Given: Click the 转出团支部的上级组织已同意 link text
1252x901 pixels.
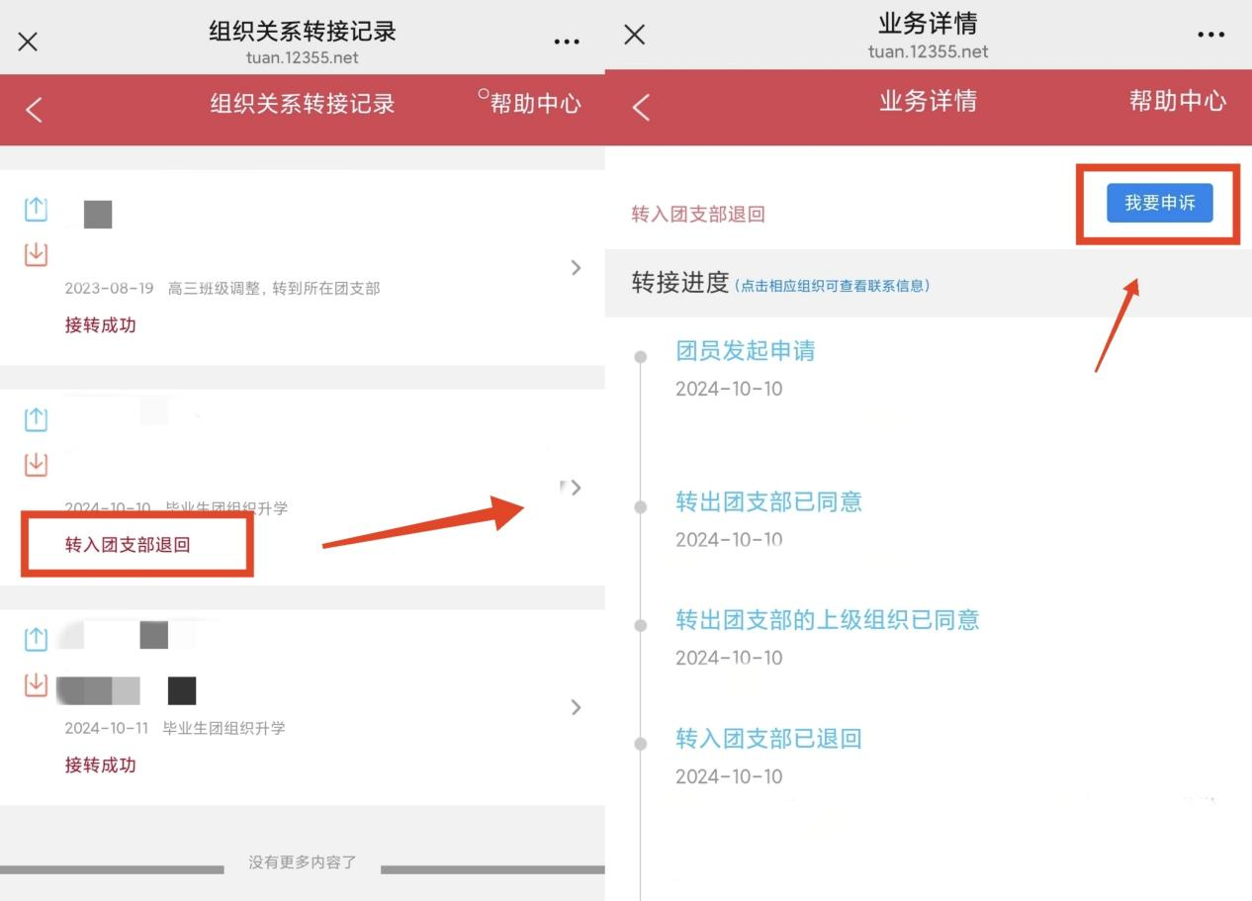Looking at the screenshot, I should tap(828, 620).
